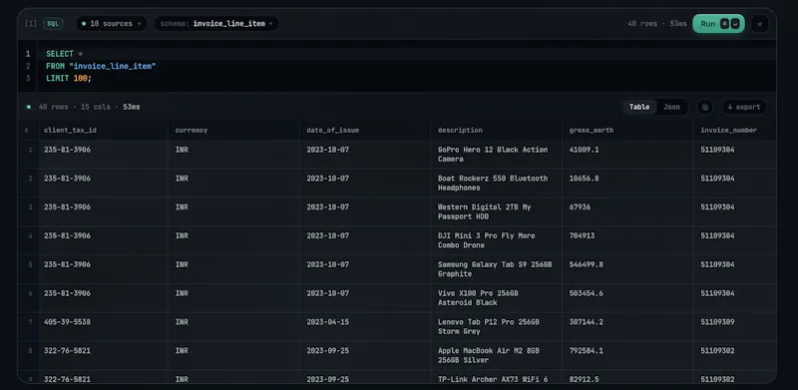Select the DJI Mini 3 Pro description cell

[x=496, y=240]
